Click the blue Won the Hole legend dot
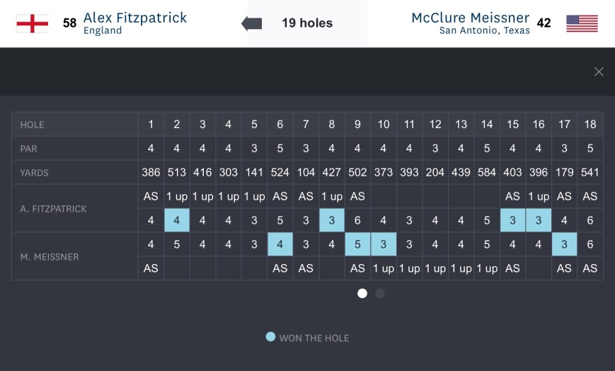 (270, 337)
